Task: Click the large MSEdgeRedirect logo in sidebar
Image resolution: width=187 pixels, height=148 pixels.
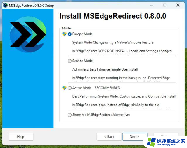Action: [28, 34]
